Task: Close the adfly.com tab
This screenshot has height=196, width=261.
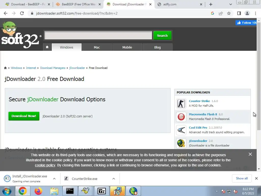Action: (x=201, y=4)
